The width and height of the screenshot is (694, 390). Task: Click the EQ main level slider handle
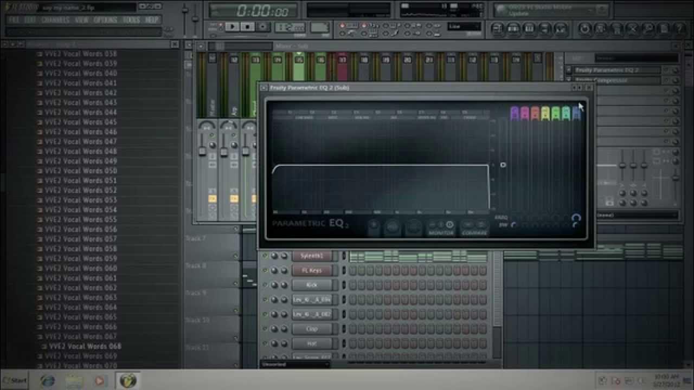(503, 165)
